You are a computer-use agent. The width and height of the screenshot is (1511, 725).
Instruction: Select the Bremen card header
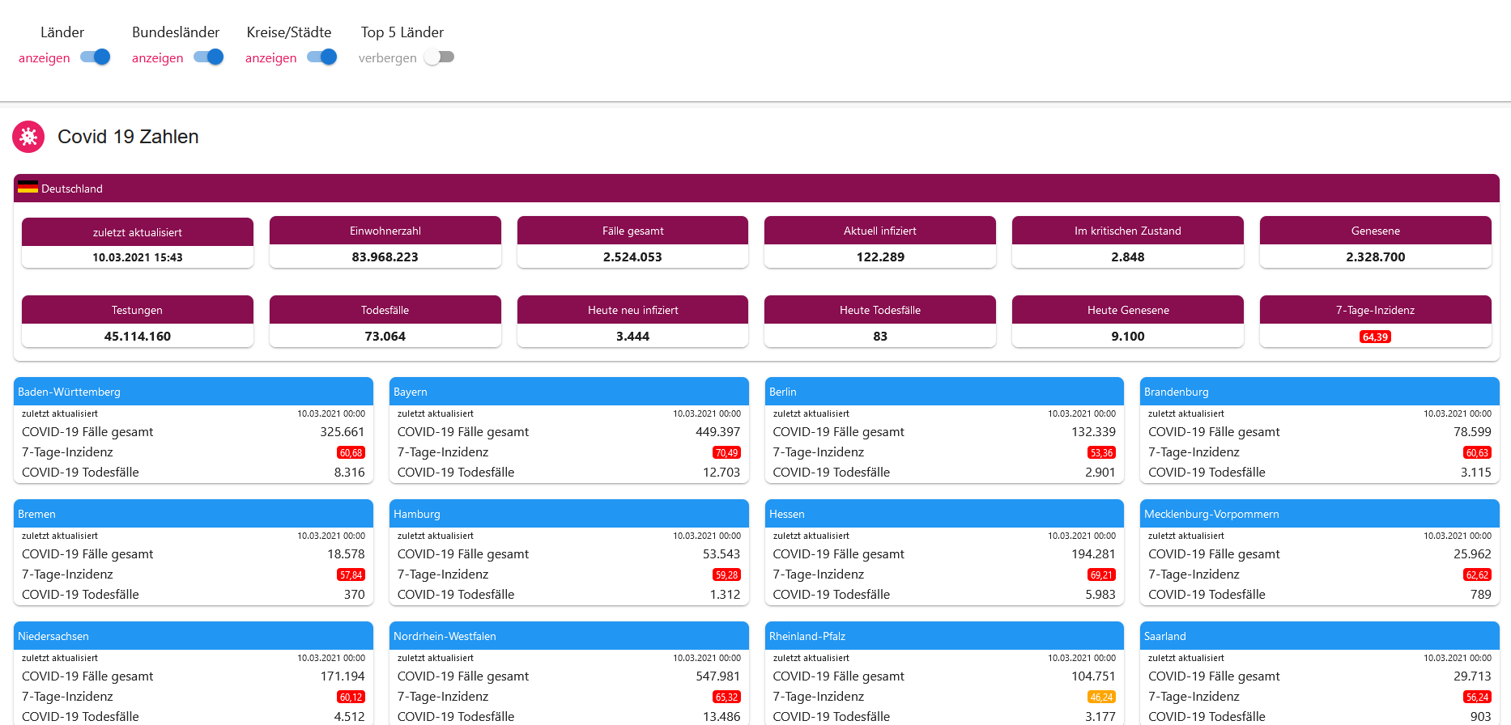(194, 514)
